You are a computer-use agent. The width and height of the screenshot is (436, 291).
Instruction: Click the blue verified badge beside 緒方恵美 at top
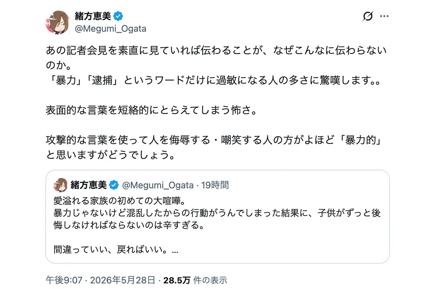point(119,16)
